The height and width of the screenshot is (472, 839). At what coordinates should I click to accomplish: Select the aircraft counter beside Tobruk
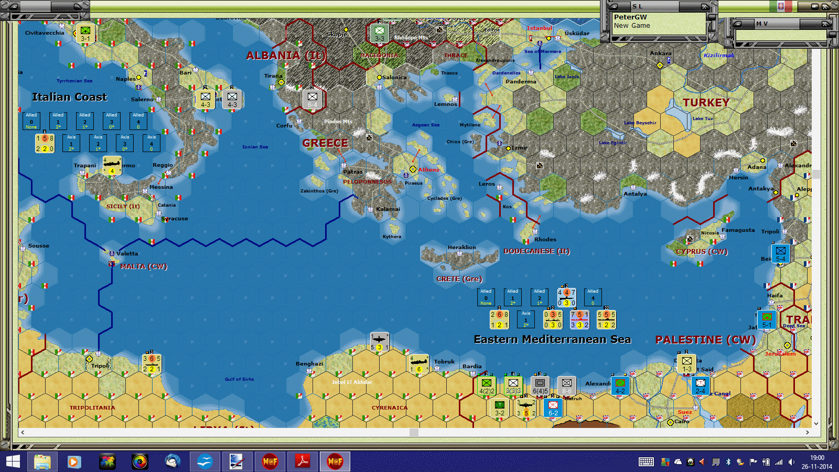click(x=419, y=364)
